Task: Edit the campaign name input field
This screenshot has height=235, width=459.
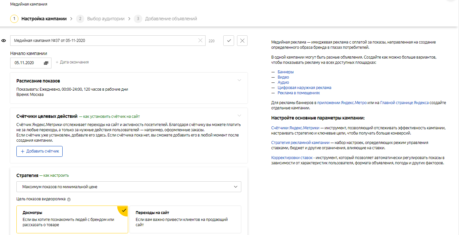Action: click(108, 41)
